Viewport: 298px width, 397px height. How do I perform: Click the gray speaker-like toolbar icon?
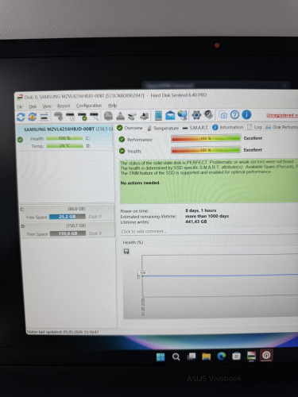tap(209, 114)
